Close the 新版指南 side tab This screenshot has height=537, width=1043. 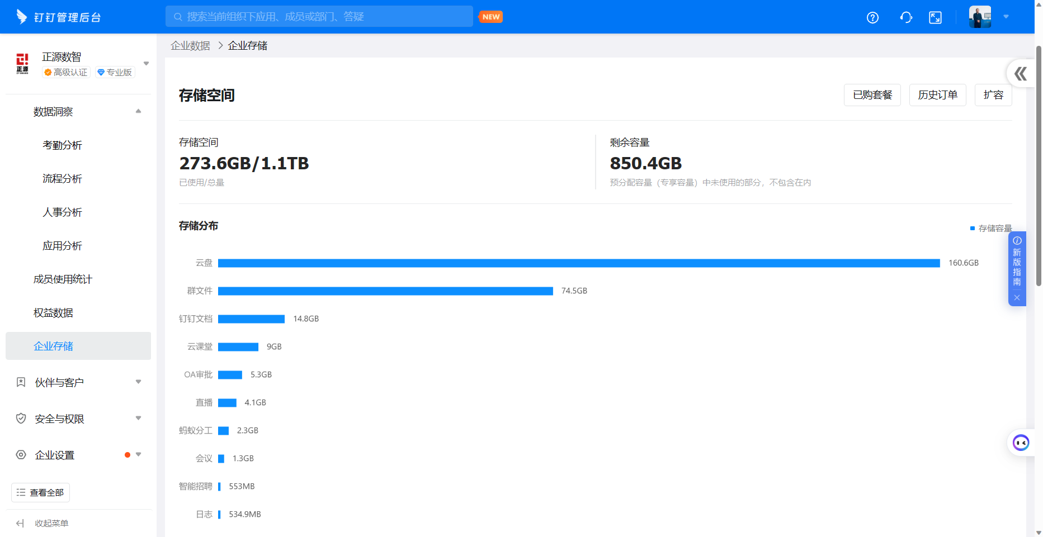pyautogui.click(x=1017, y=298)
